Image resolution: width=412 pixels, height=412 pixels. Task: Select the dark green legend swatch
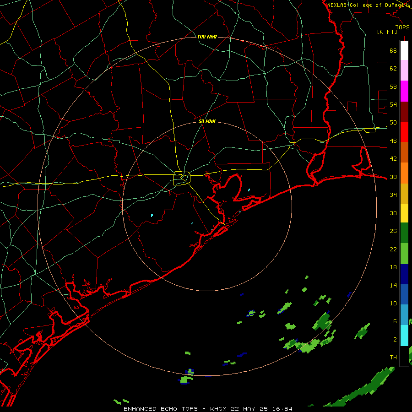[404, 233]
